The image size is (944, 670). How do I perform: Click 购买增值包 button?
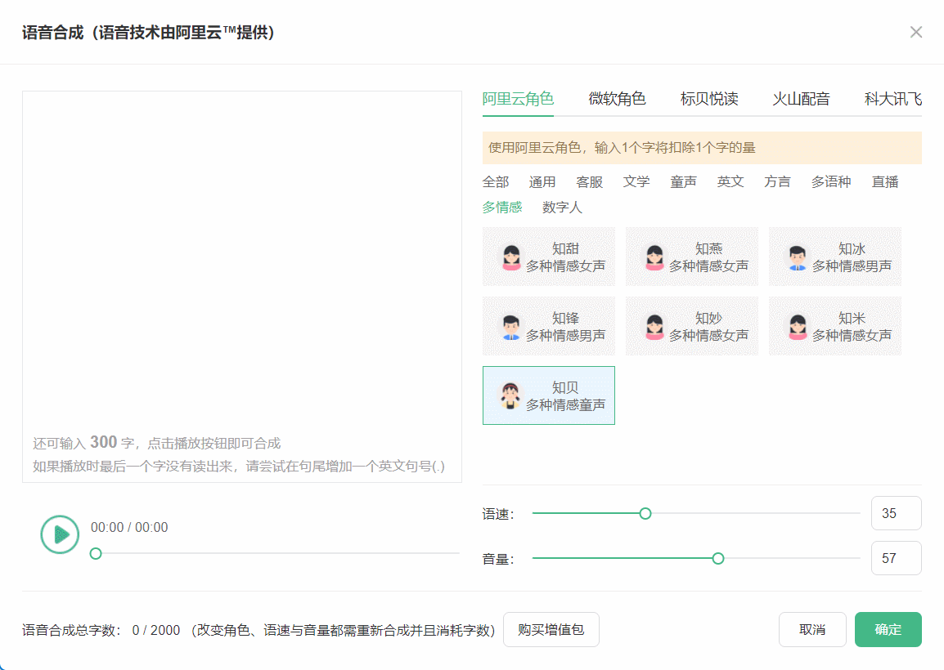click(551, 630)
